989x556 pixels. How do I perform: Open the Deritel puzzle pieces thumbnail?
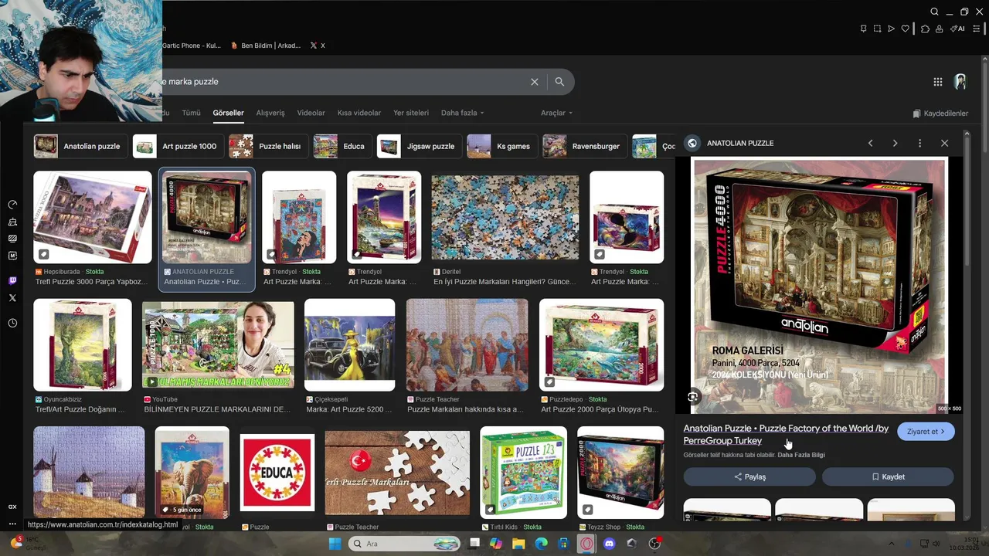click(x=505, y=217)
